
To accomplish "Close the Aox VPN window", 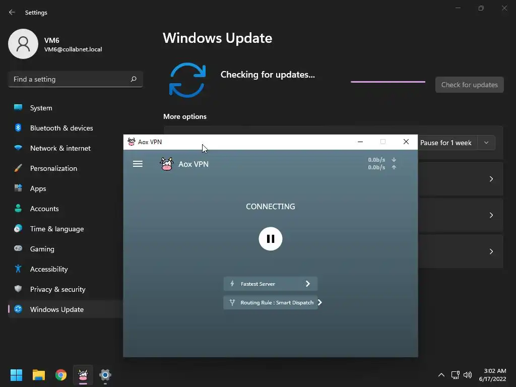I will tap(406, 142).
